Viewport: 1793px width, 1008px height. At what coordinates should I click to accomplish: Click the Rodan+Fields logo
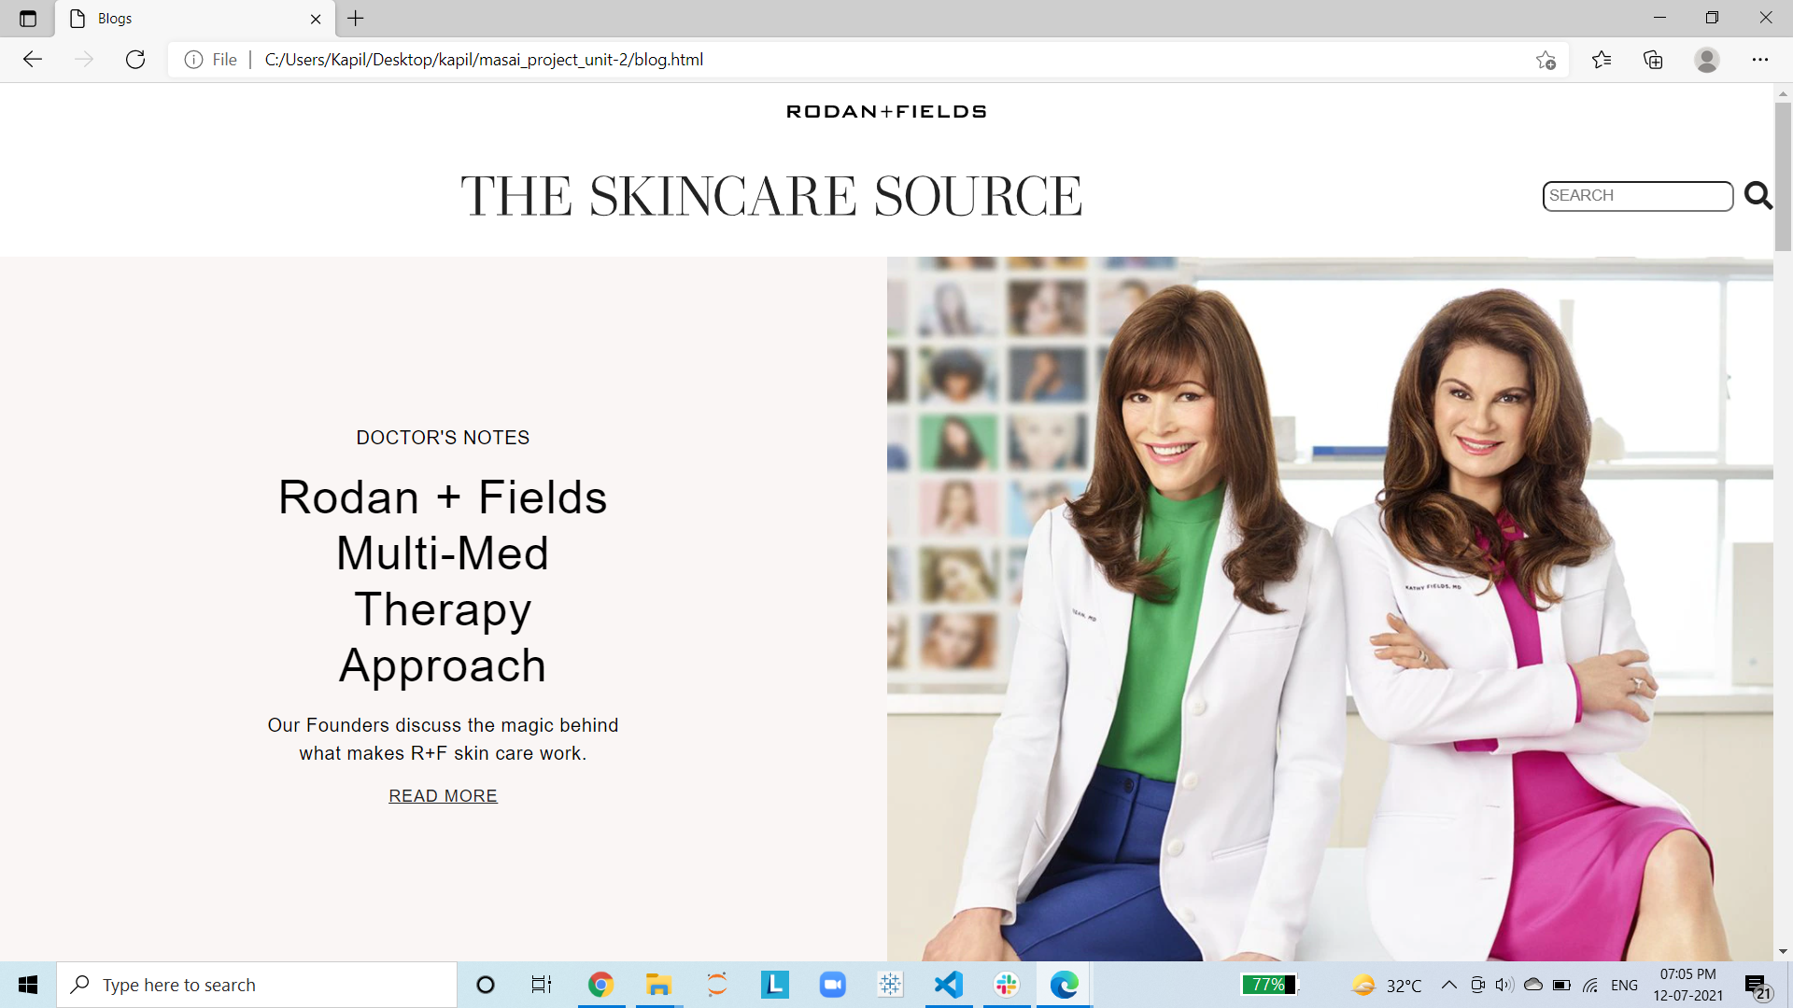point(886,112)
